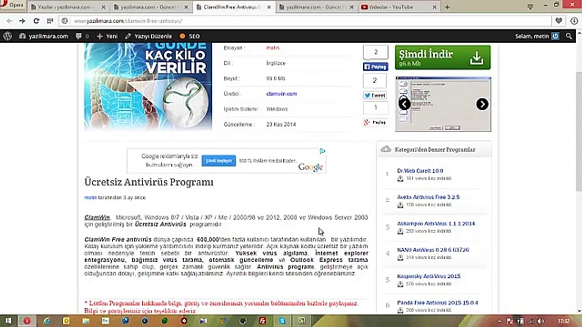Click the underlined ClamWin link in article
Image resolution: width=582 pixels, height=327 pixels.
(97, 218)
